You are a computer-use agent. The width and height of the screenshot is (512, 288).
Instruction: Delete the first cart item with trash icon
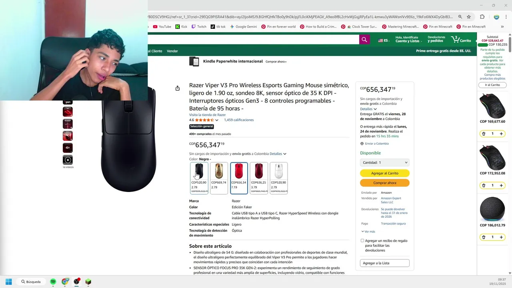[484, 134]
